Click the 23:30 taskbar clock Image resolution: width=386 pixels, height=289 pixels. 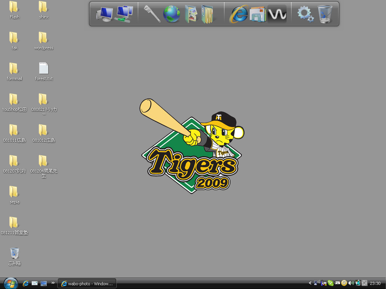click(375, 284)
